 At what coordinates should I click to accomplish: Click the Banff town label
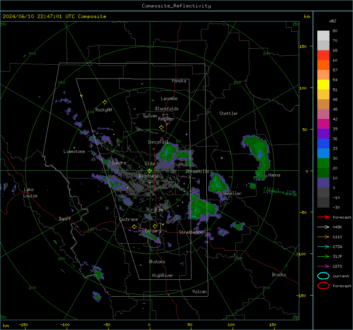pos(65,219)
